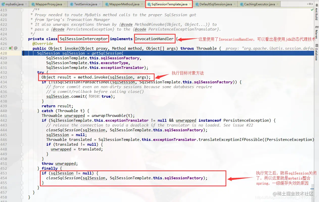This screenshot has height=202, width=319.
Task: Click the MapperProxy.java tab class icon
Action: coord(33,4)
